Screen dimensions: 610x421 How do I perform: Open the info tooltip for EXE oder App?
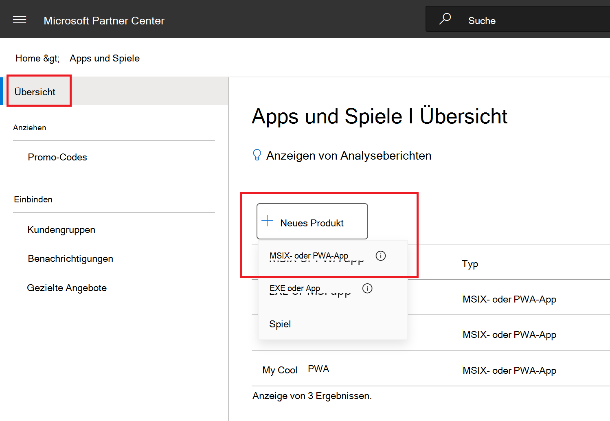pos(367,288)
